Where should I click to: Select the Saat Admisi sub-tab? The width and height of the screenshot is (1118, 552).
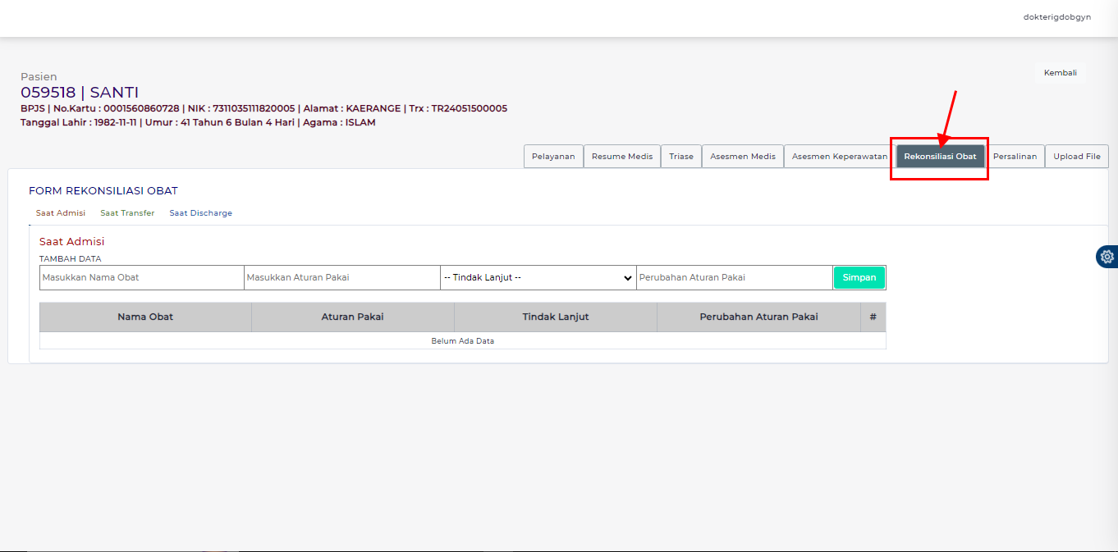[x=61, y=213]
